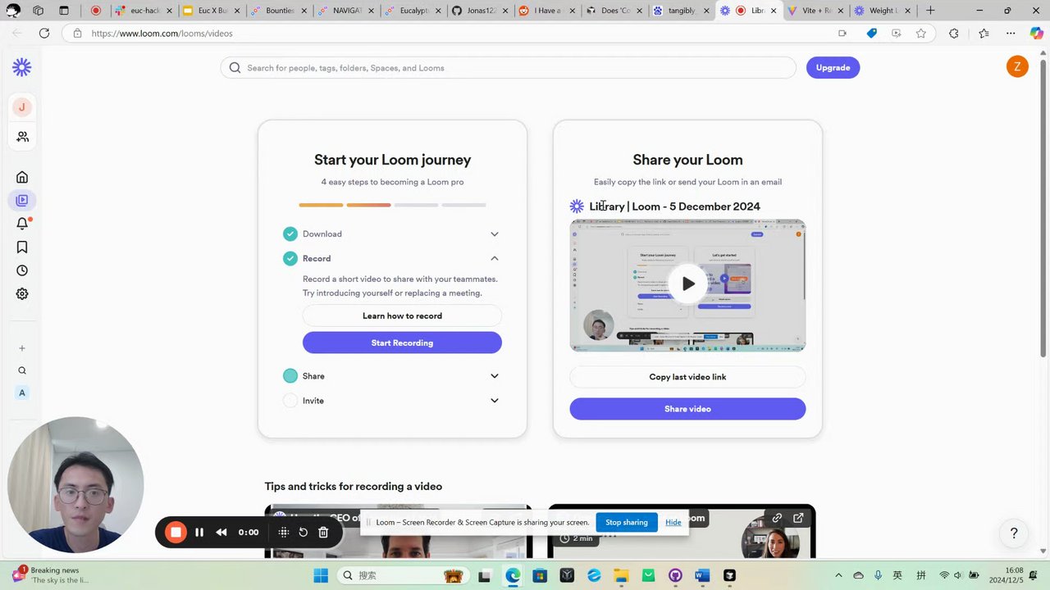Open a new browser tab
The image size is (1050, 590).
930,11
